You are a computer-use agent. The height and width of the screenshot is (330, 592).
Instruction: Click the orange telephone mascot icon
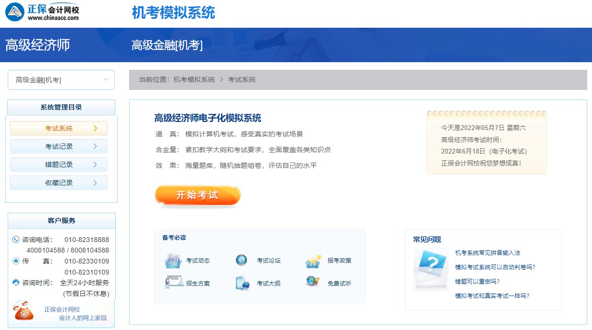24,311
